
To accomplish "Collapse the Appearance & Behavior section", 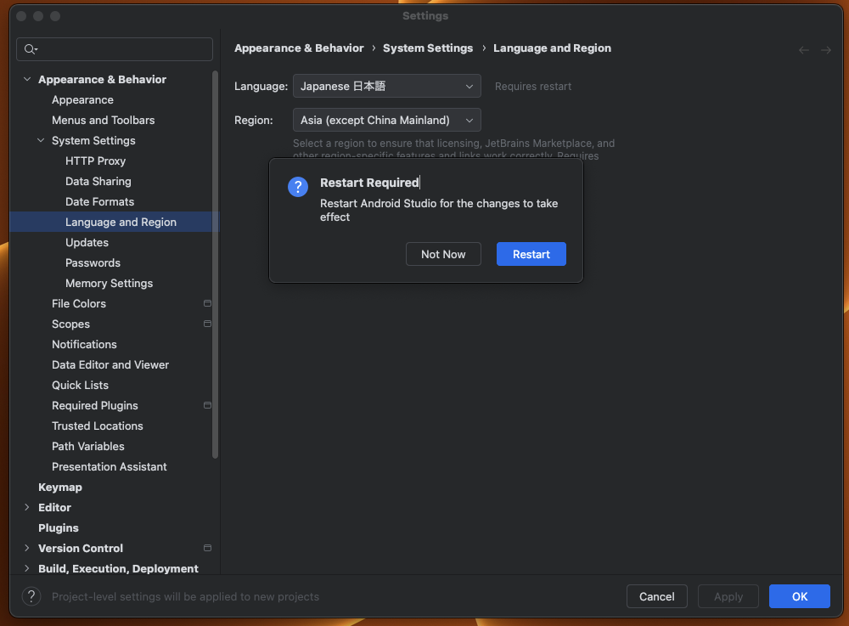I will point(27,79).
